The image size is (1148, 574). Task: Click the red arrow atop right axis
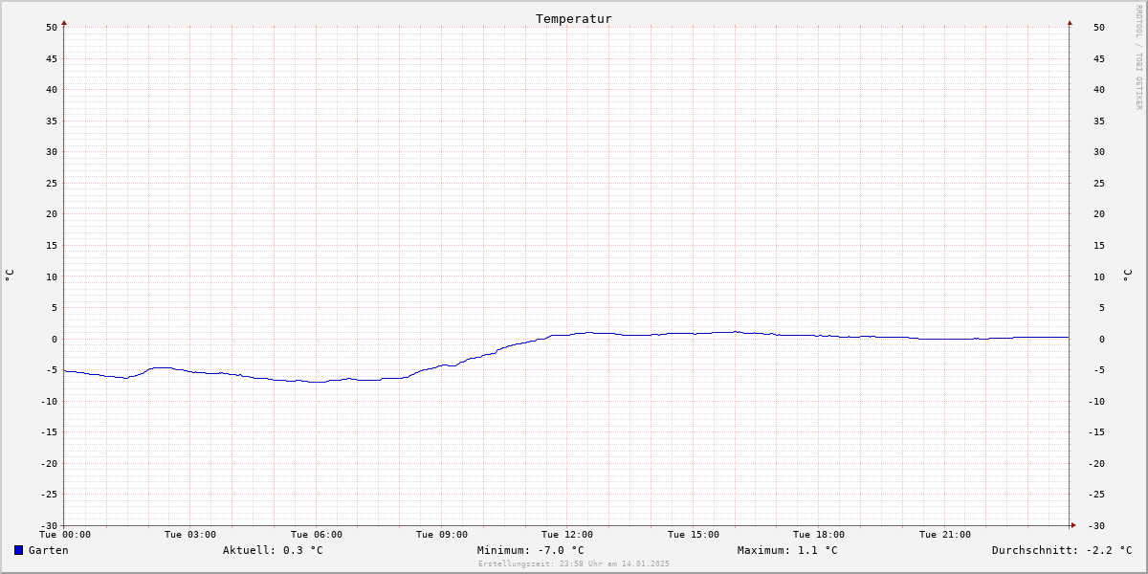(x=1070, y=22)
